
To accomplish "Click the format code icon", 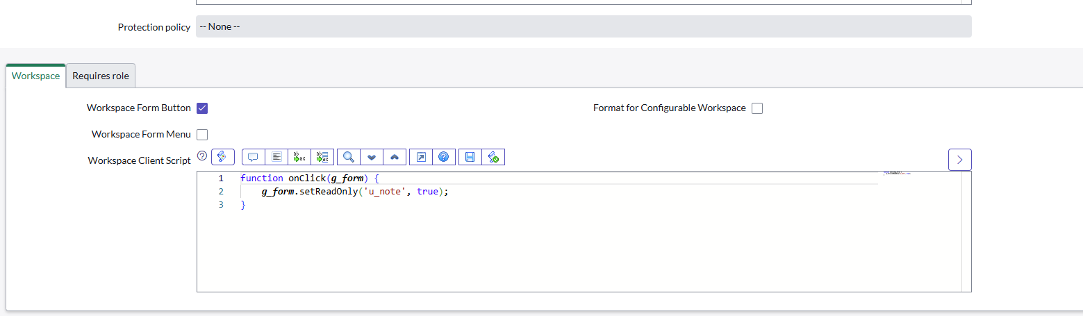I will [x=276, y=157].
